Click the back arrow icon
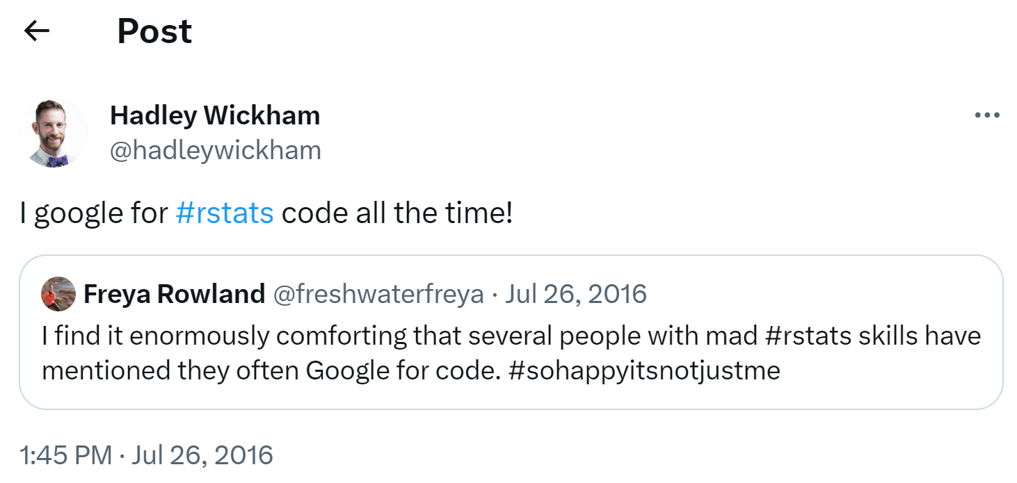Viewport: 1017px width, 483px height. [x=36, y=31]
